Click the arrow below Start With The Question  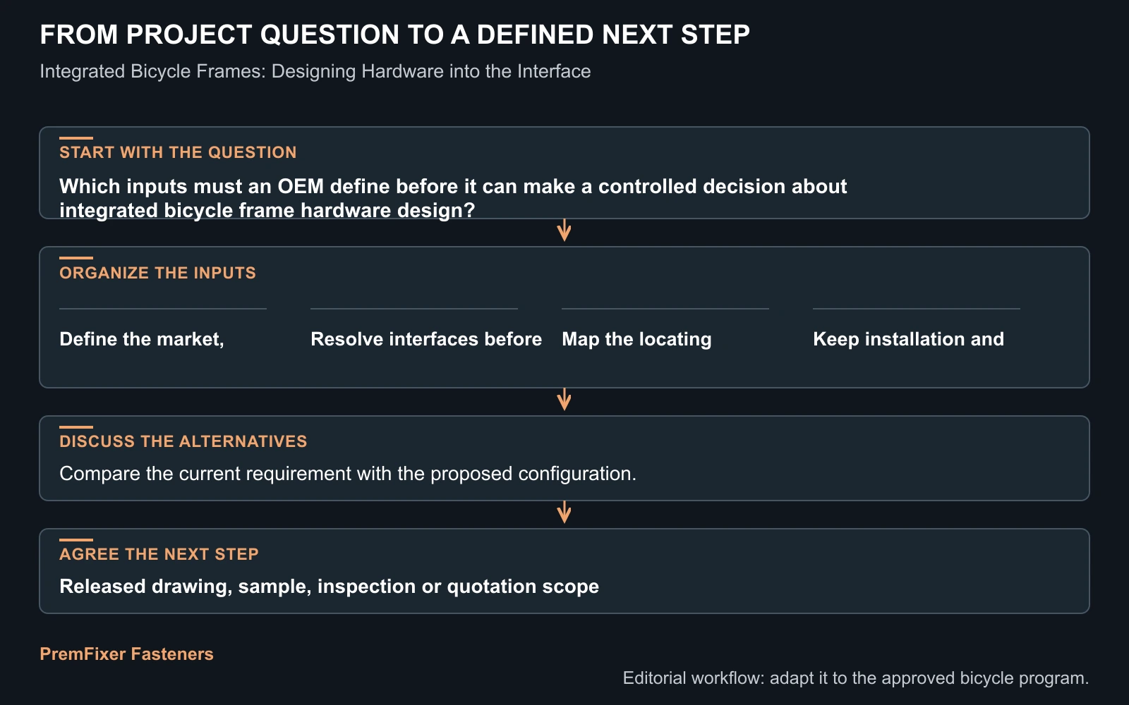[564, 231]
